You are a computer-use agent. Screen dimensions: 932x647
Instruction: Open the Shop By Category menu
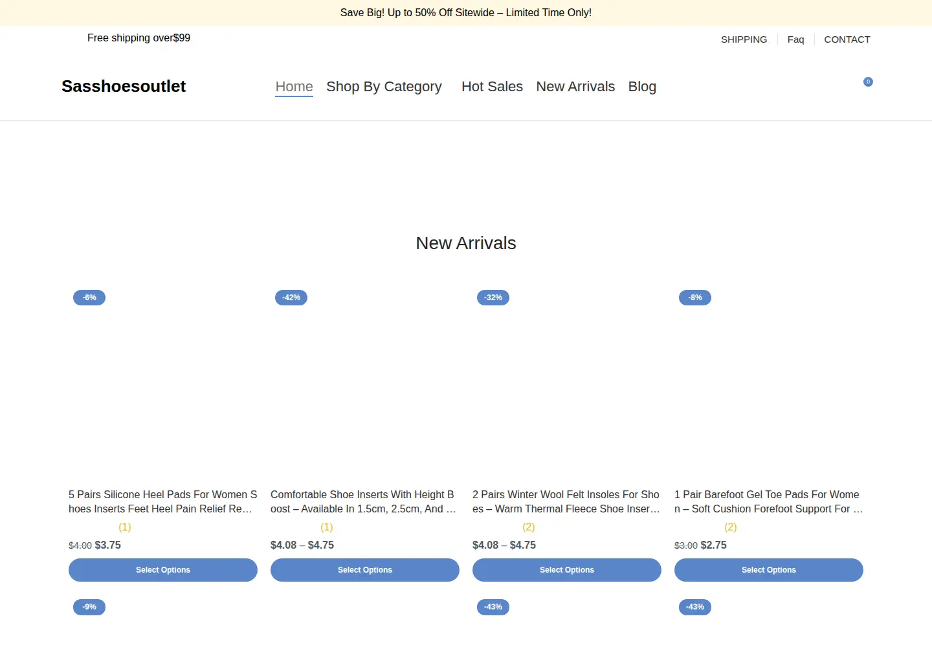[384, 87]
